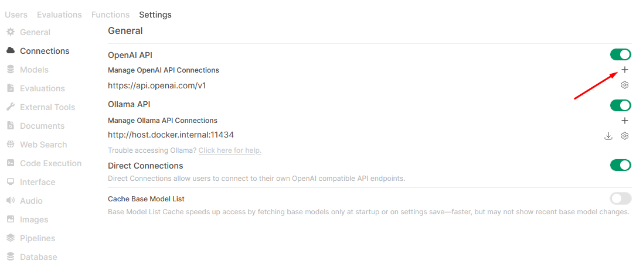Enable Cache Base Model List switch
Image resolution: width=643 pixels, height=271 pixels.
(x=620, y=198)
